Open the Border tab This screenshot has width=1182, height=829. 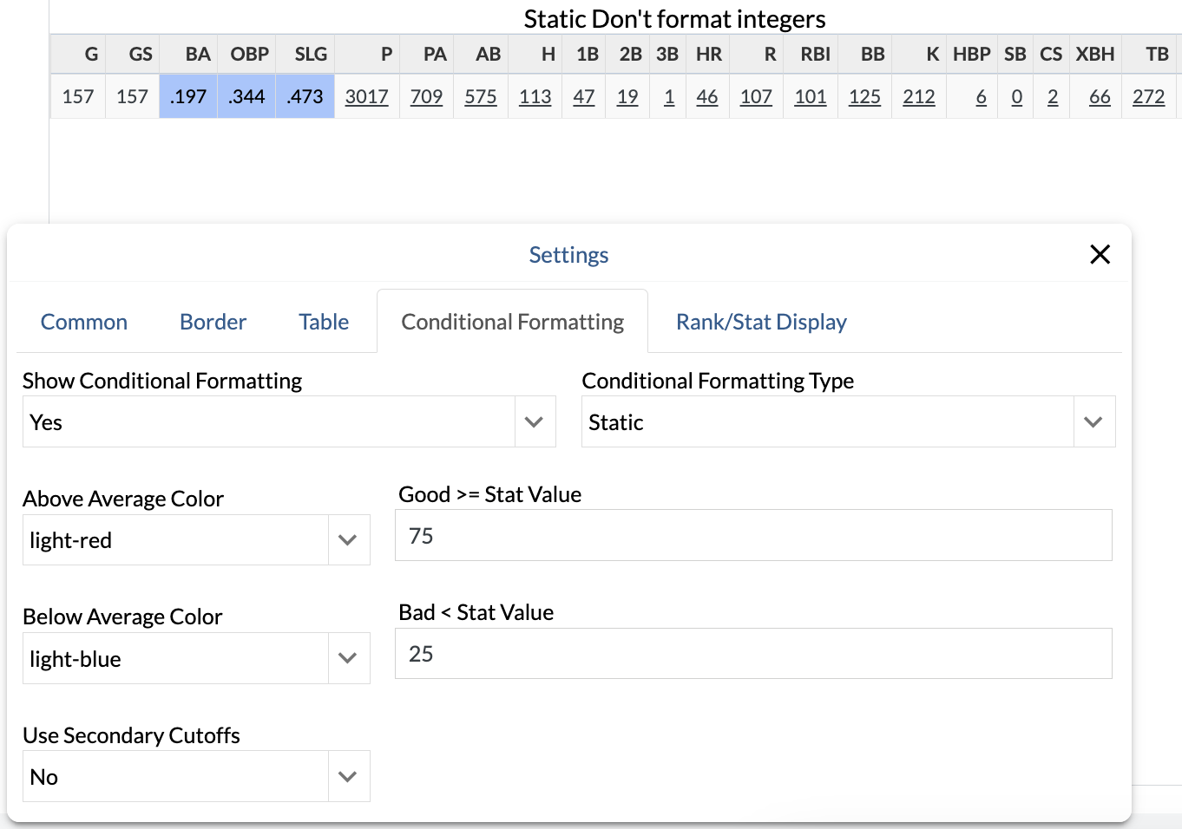pos(213,322)
